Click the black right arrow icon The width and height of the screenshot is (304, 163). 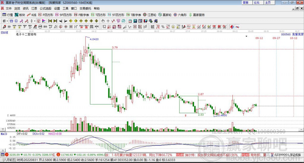[66, 21]
